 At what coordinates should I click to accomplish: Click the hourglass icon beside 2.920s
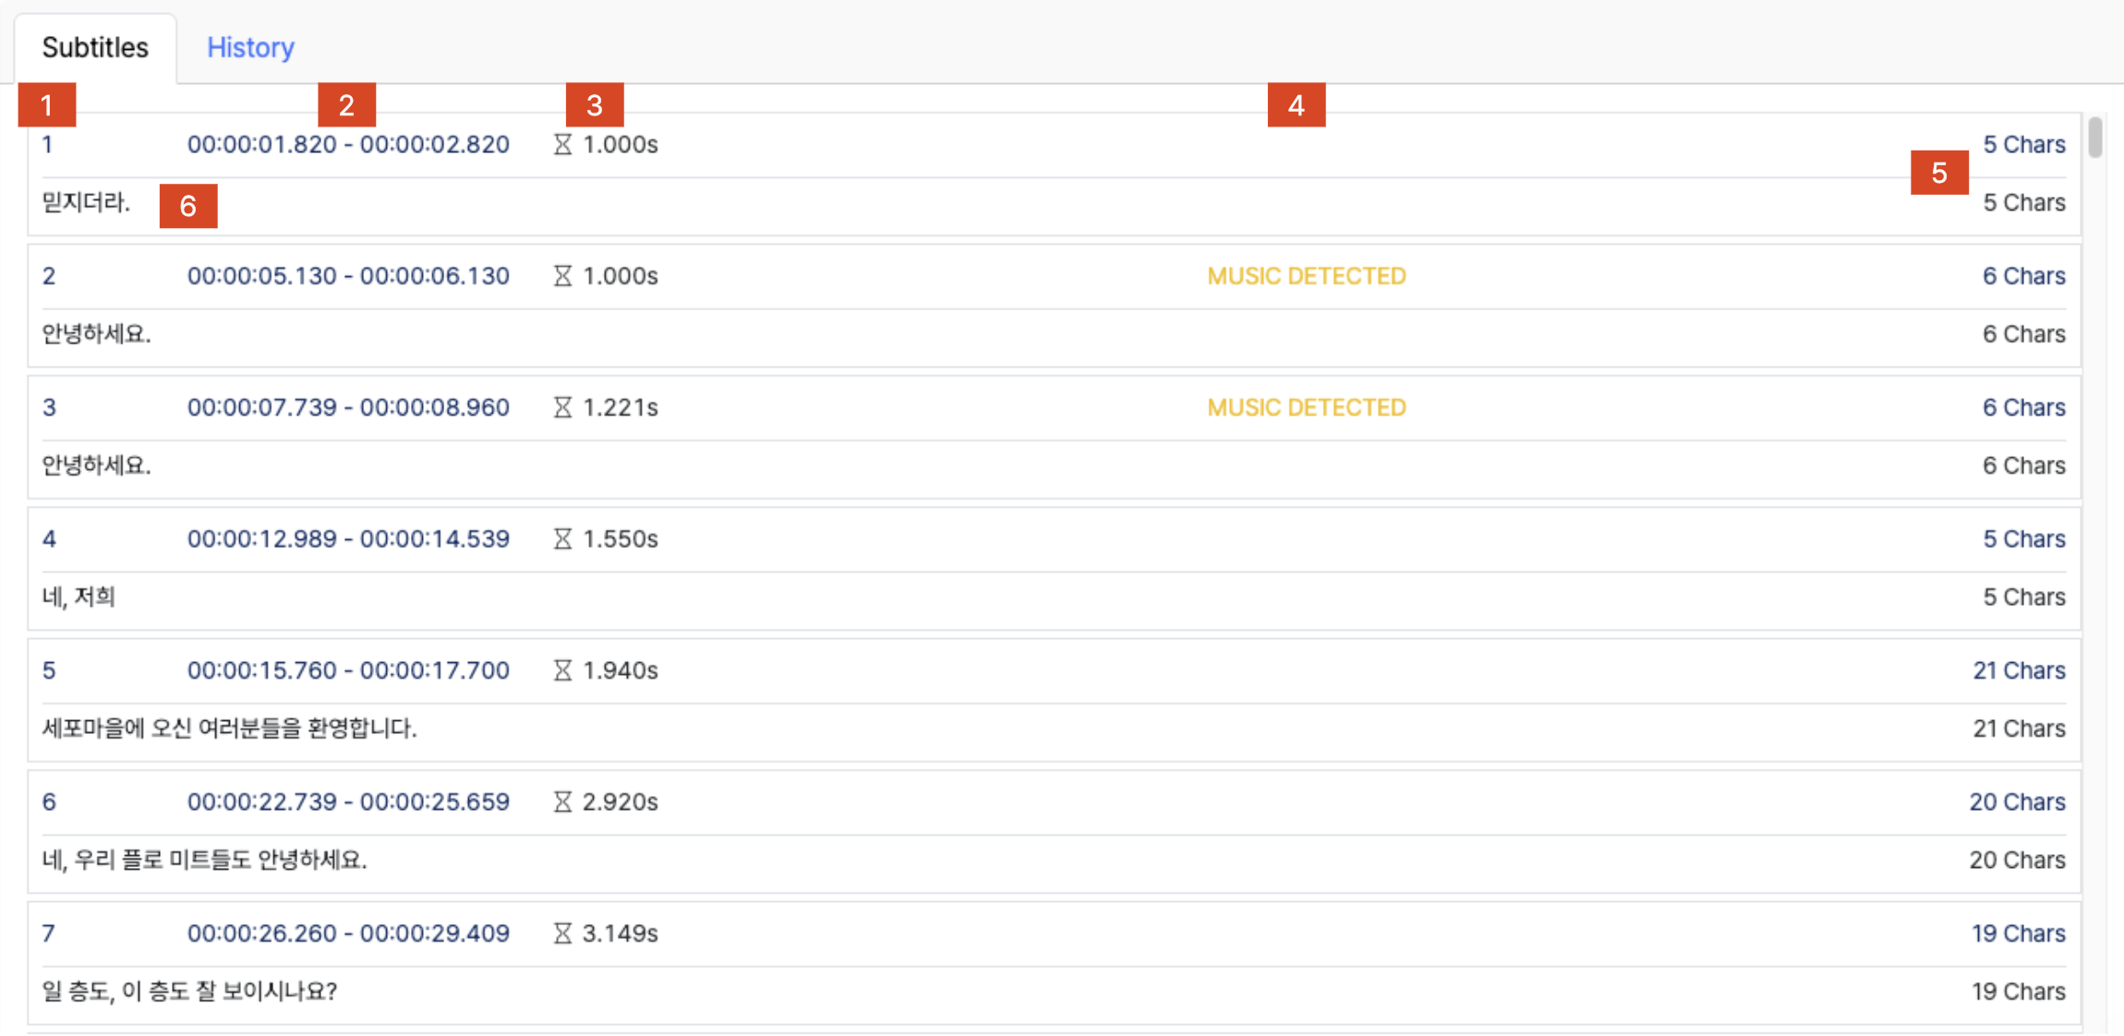pyautogui.click(x=562, y=802)
